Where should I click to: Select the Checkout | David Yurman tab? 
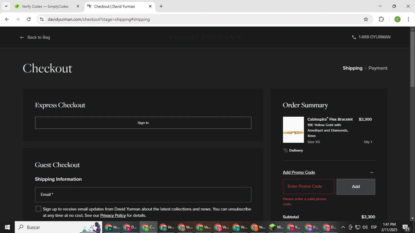pos(115,6)
